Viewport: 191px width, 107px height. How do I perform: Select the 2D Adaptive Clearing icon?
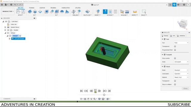click(x=30, y=12)
